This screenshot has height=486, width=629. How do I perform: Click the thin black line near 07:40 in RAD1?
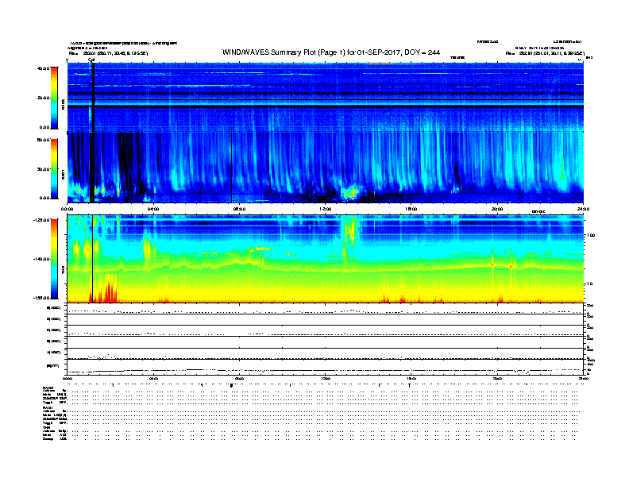231,168
